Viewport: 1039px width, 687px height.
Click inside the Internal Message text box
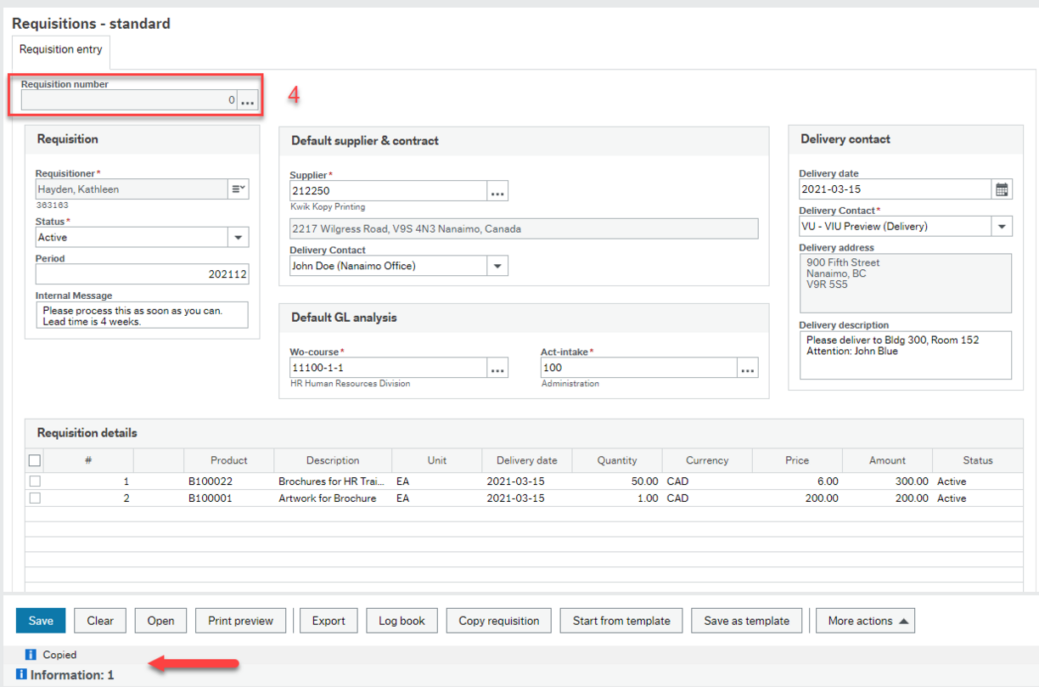pos(141,315)
